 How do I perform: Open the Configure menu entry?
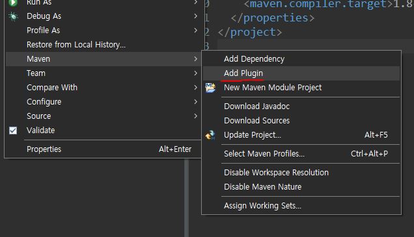point(103,101)
